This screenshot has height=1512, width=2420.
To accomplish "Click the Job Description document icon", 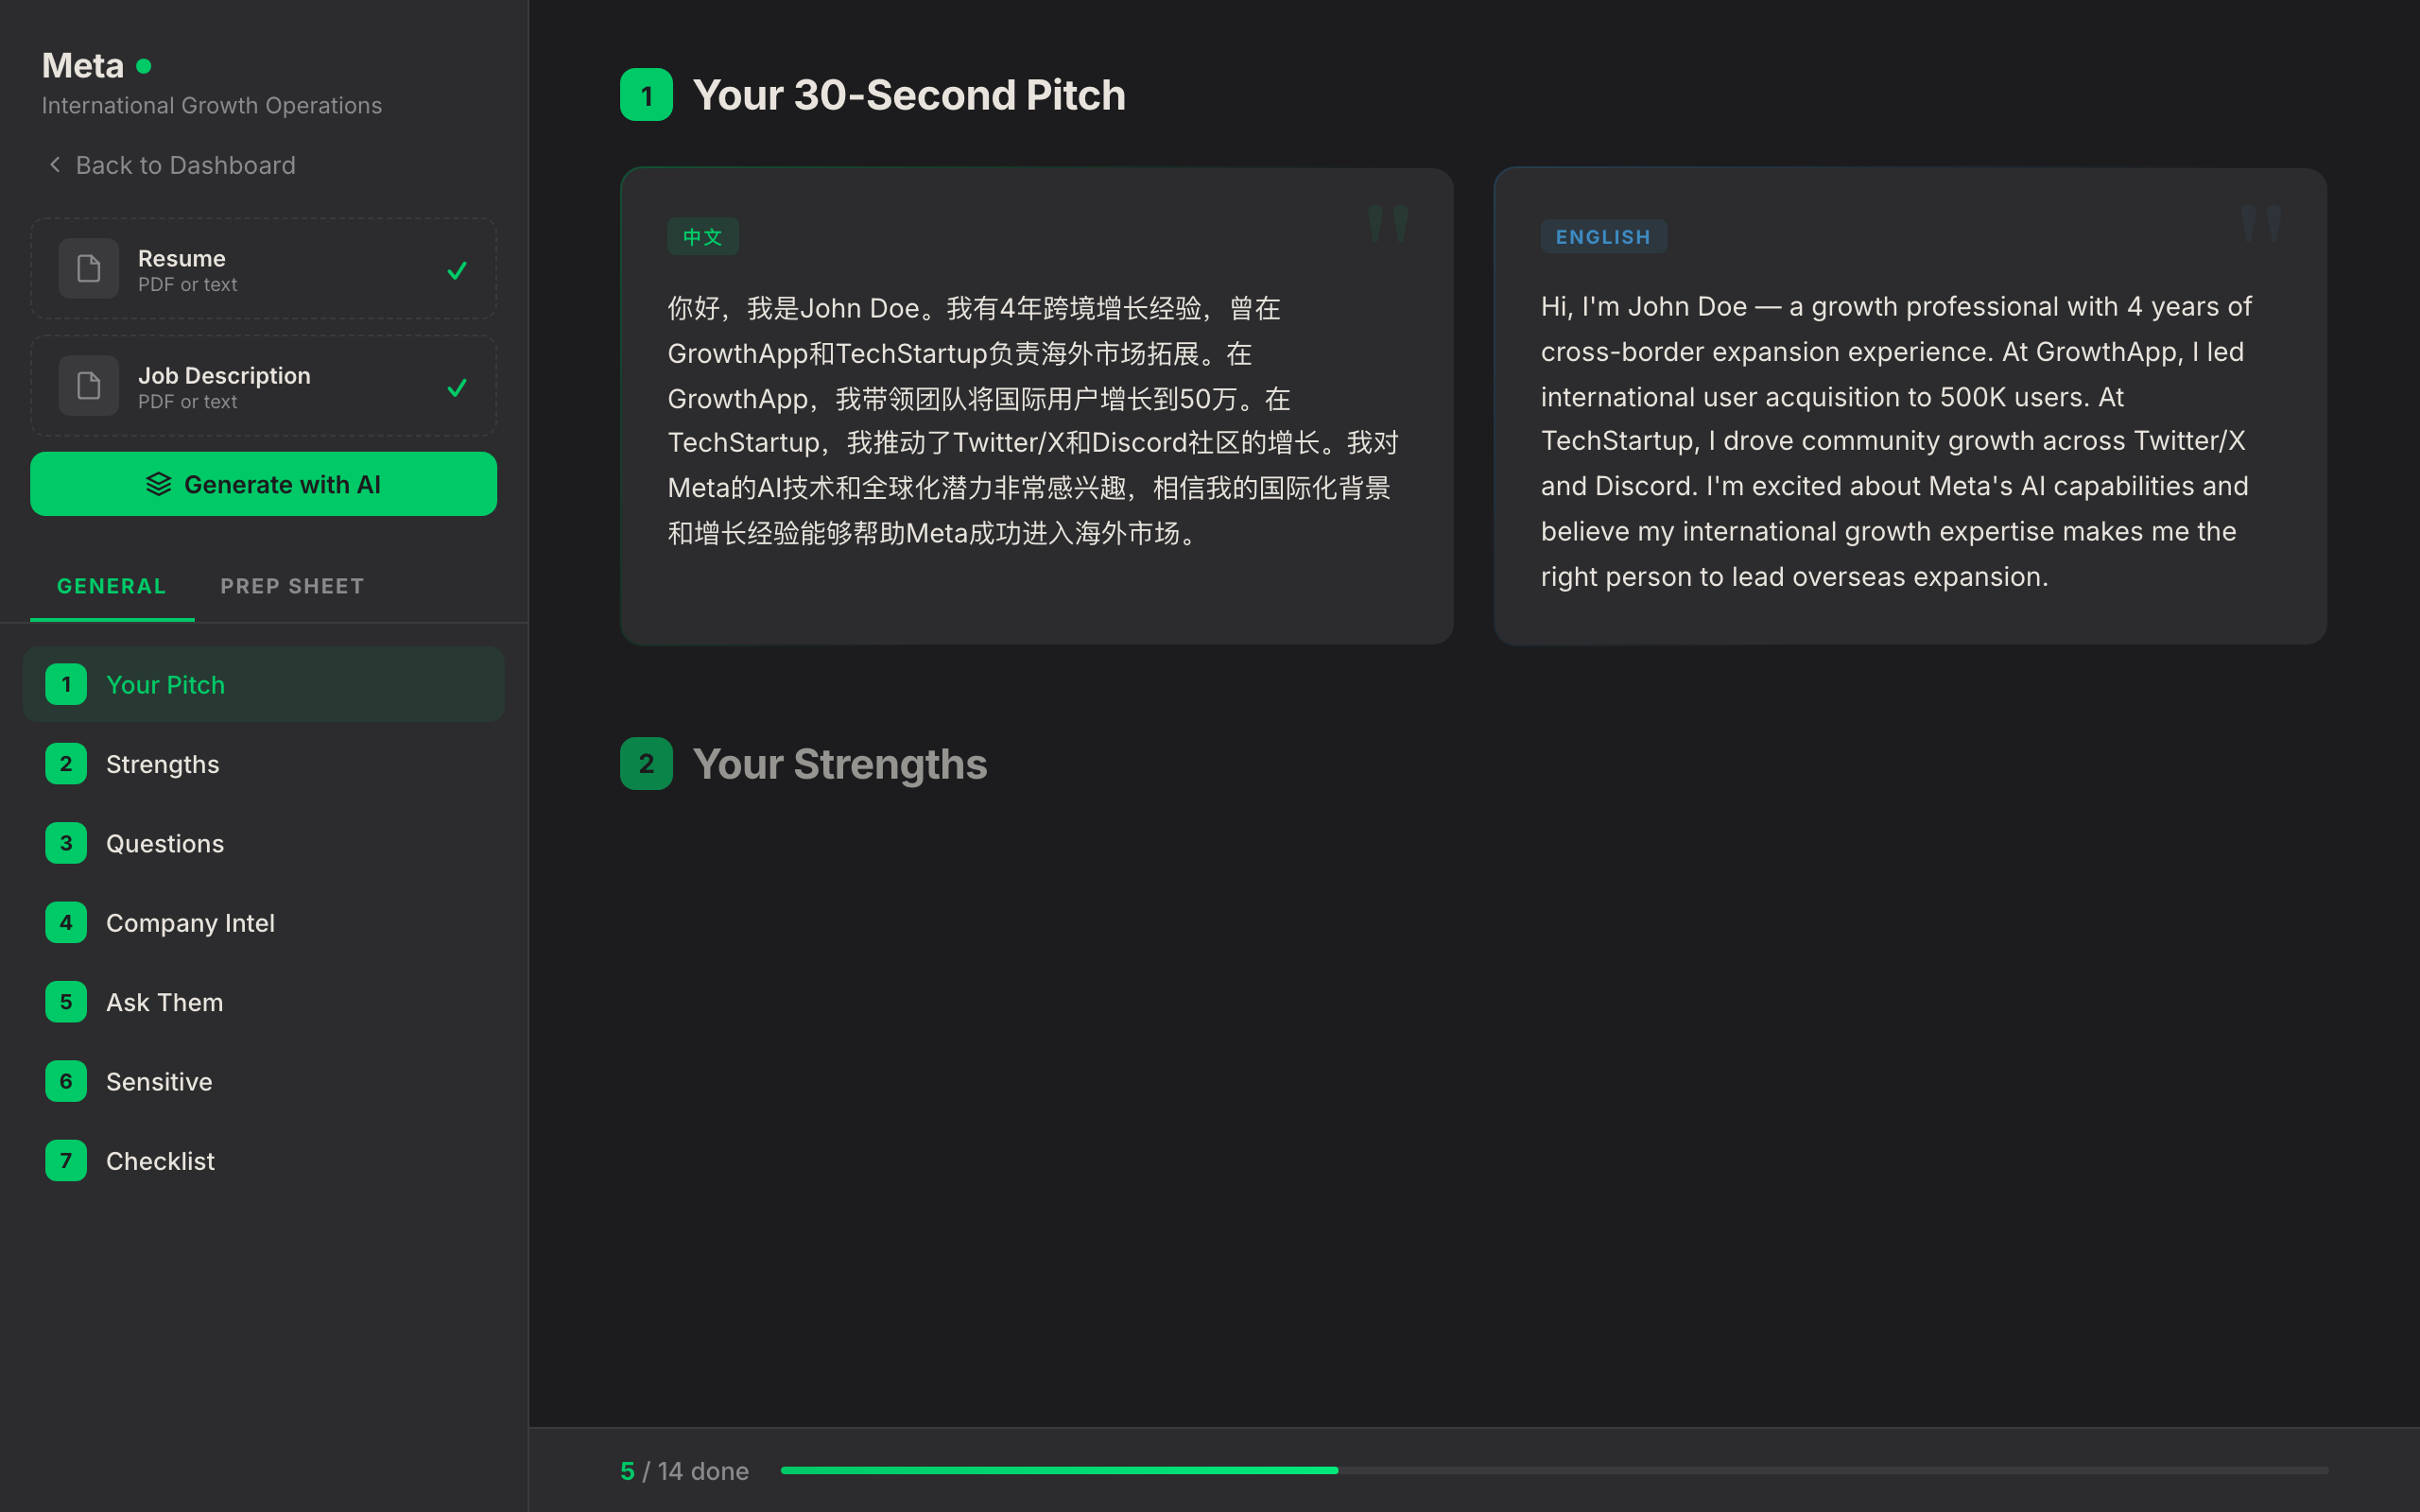I will 88,386.
